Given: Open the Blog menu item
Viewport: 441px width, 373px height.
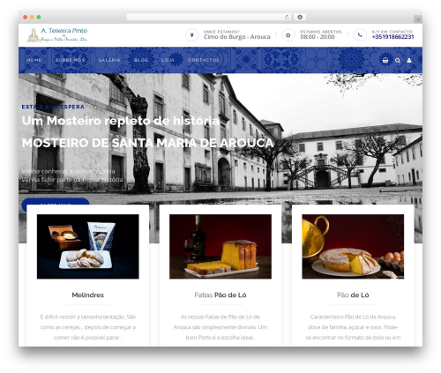Looking at the screenshot, I should 141,60.
